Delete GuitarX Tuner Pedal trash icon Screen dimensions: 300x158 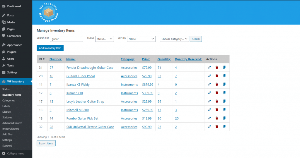(217, 76)
